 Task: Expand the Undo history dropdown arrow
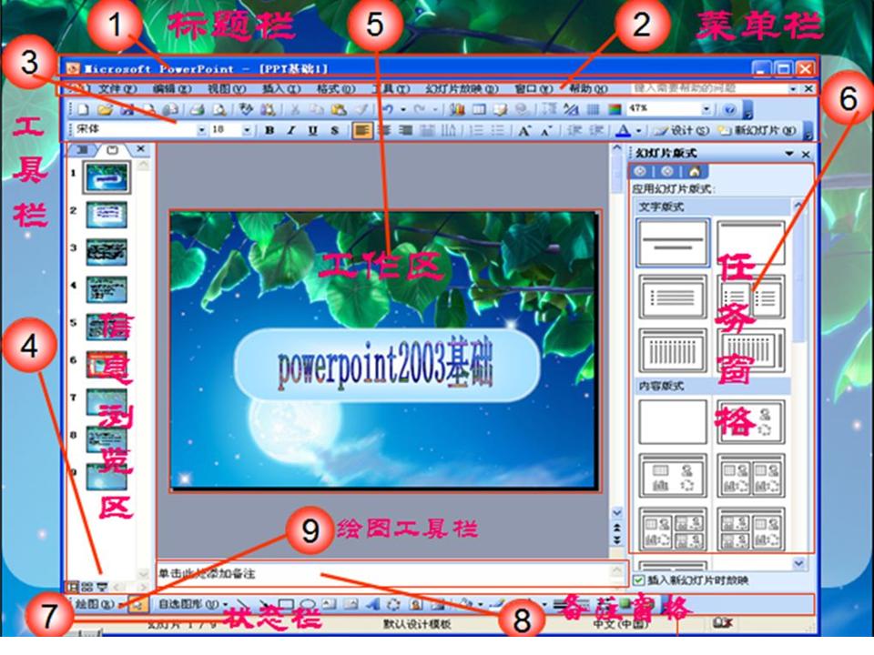click(403, 110)
